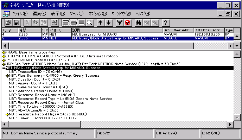The width and height of the screenshot is (242, 140).
Task: Expand the FRAME: Base frame properties node
Action: point(4,53)
